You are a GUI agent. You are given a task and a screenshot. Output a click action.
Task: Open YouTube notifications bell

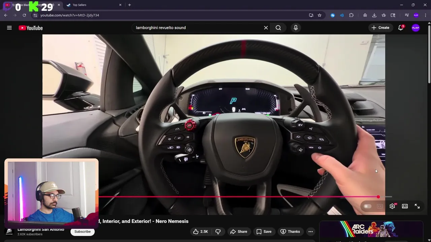point(401,28)
